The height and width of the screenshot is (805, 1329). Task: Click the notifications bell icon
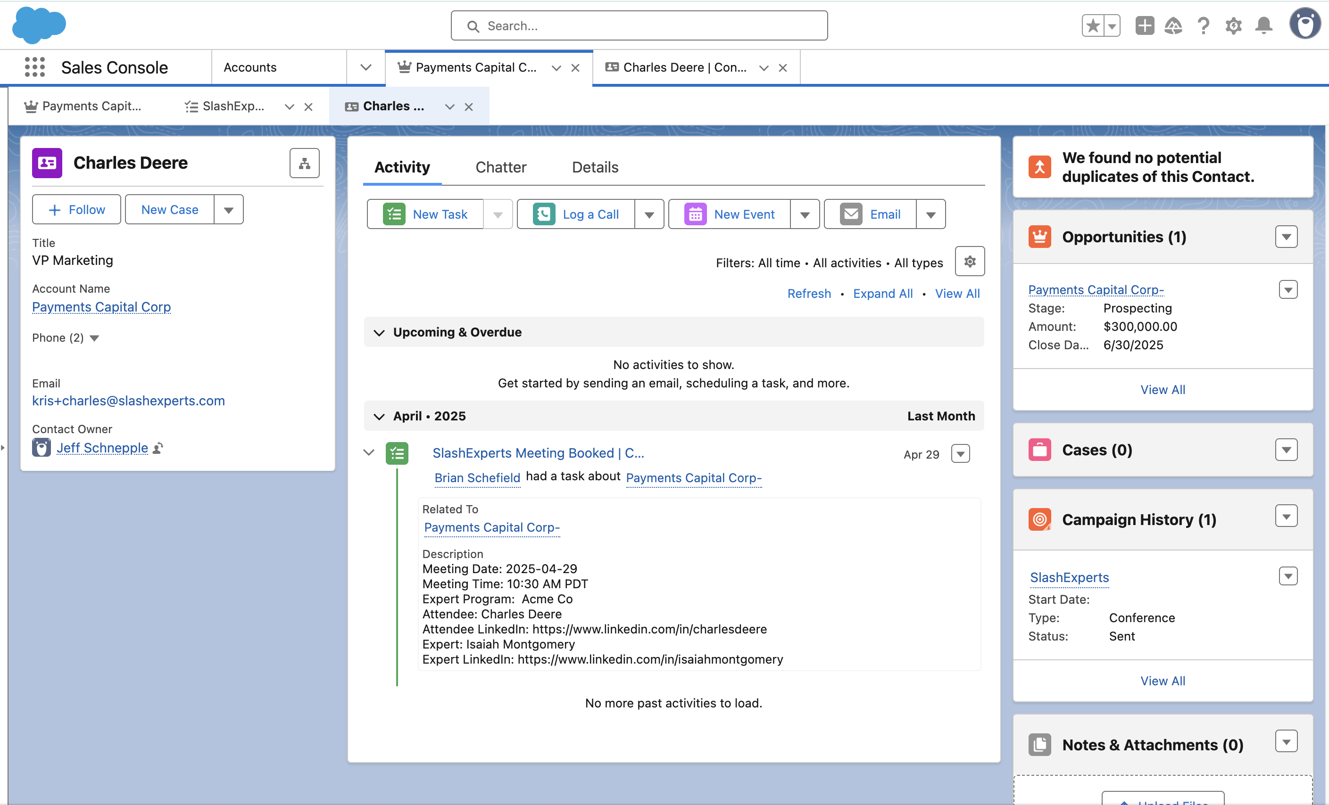[1263, 25]
